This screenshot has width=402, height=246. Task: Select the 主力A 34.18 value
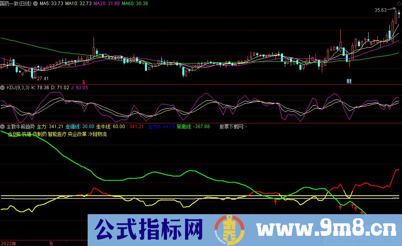click(161, 127)
